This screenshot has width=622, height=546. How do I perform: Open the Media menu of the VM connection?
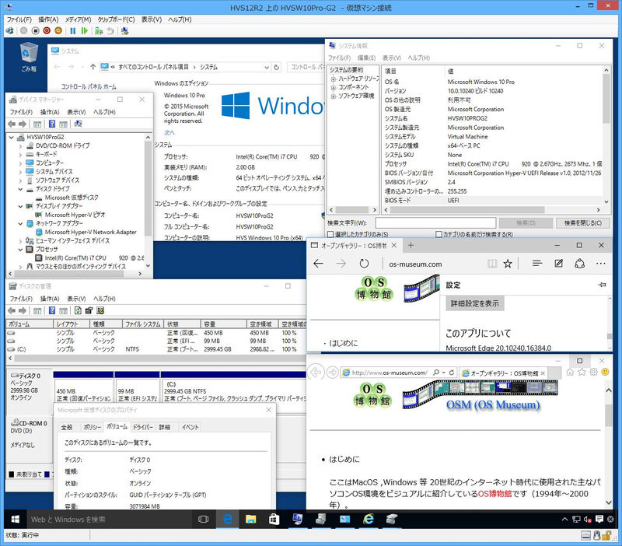[x=79, y=19]
